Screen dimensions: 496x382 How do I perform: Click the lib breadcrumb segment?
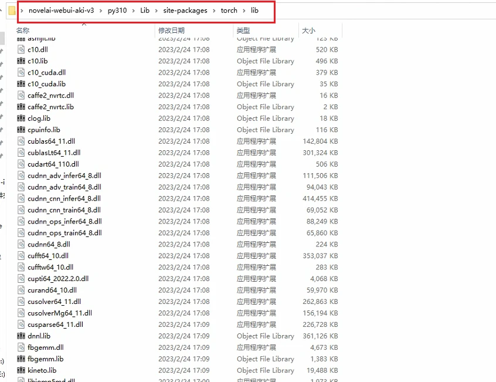tap(254, 11)
